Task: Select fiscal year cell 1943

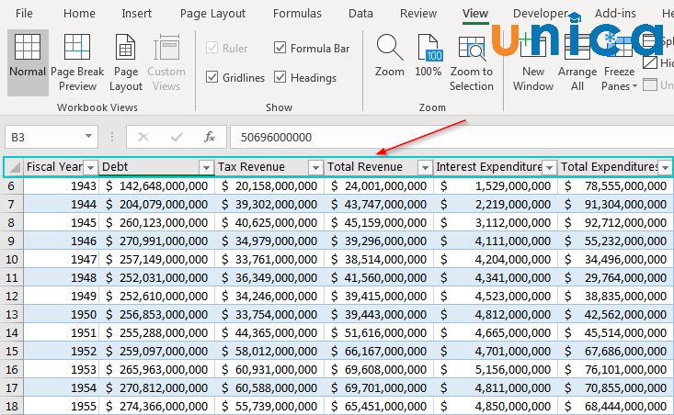Action: click(61, 185)
